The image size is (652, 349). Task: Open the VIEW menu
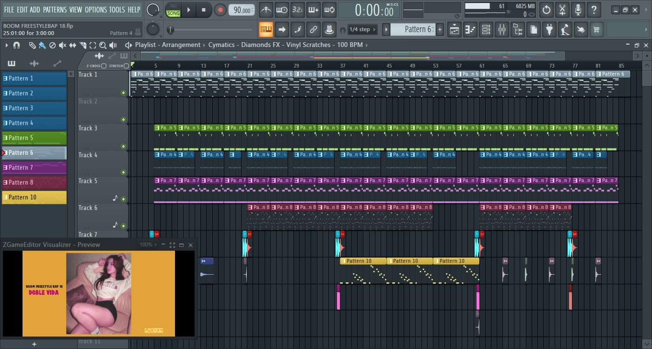(x=76, y=10)
